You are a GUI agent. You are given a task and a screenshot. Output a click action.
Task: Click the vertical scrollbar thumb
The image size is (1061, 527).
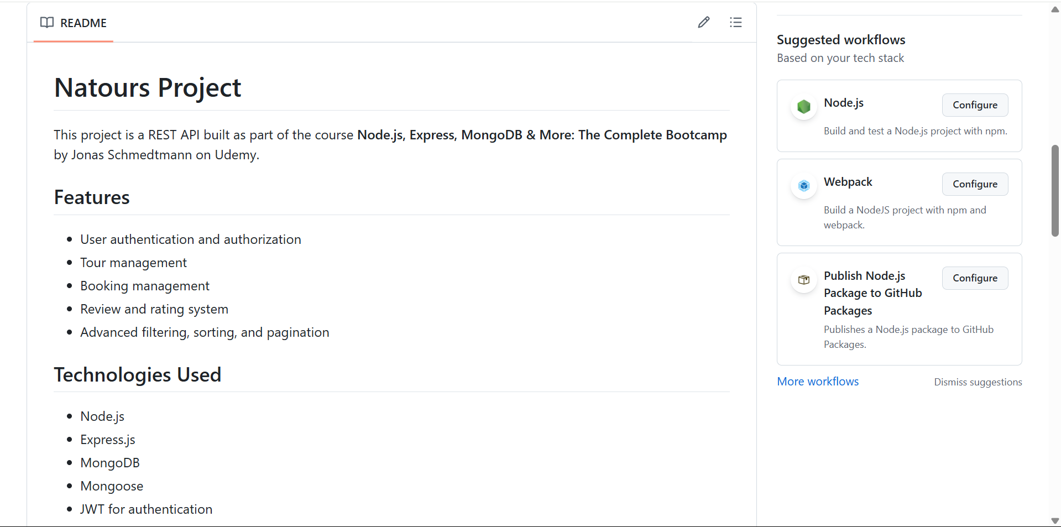(1055, 191)
